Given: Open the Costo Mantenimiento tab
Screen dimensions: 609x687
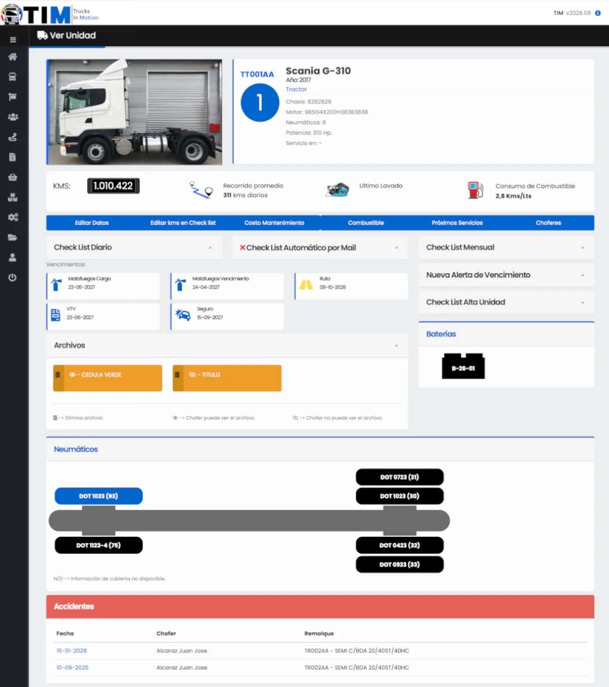Looking at the screenshot, I should (274, 223).
